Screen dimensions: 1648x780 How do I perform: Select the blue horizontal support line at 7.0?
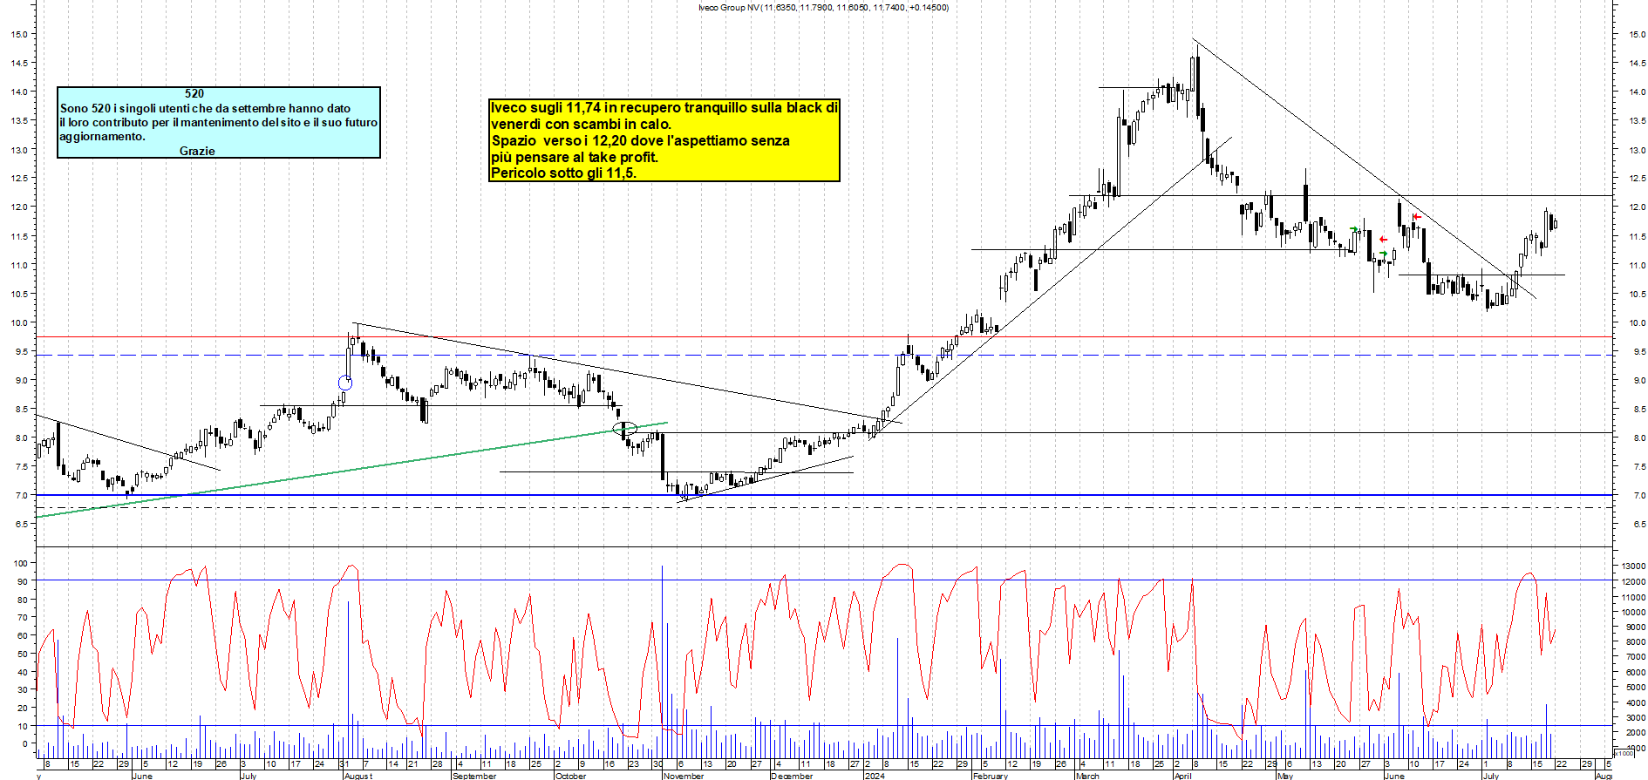tap(824, 495)
